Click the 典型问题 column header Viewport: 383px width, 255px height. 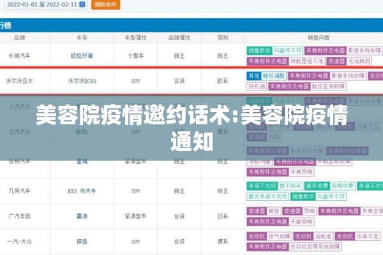319,38
